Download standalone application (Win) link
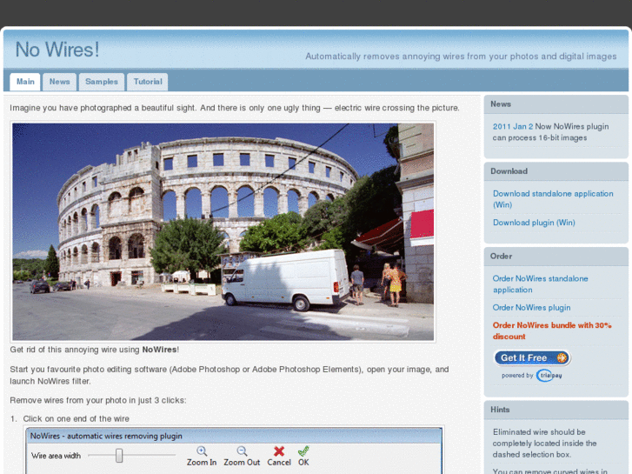Screen dimensions: 632x474 (553, 199)
